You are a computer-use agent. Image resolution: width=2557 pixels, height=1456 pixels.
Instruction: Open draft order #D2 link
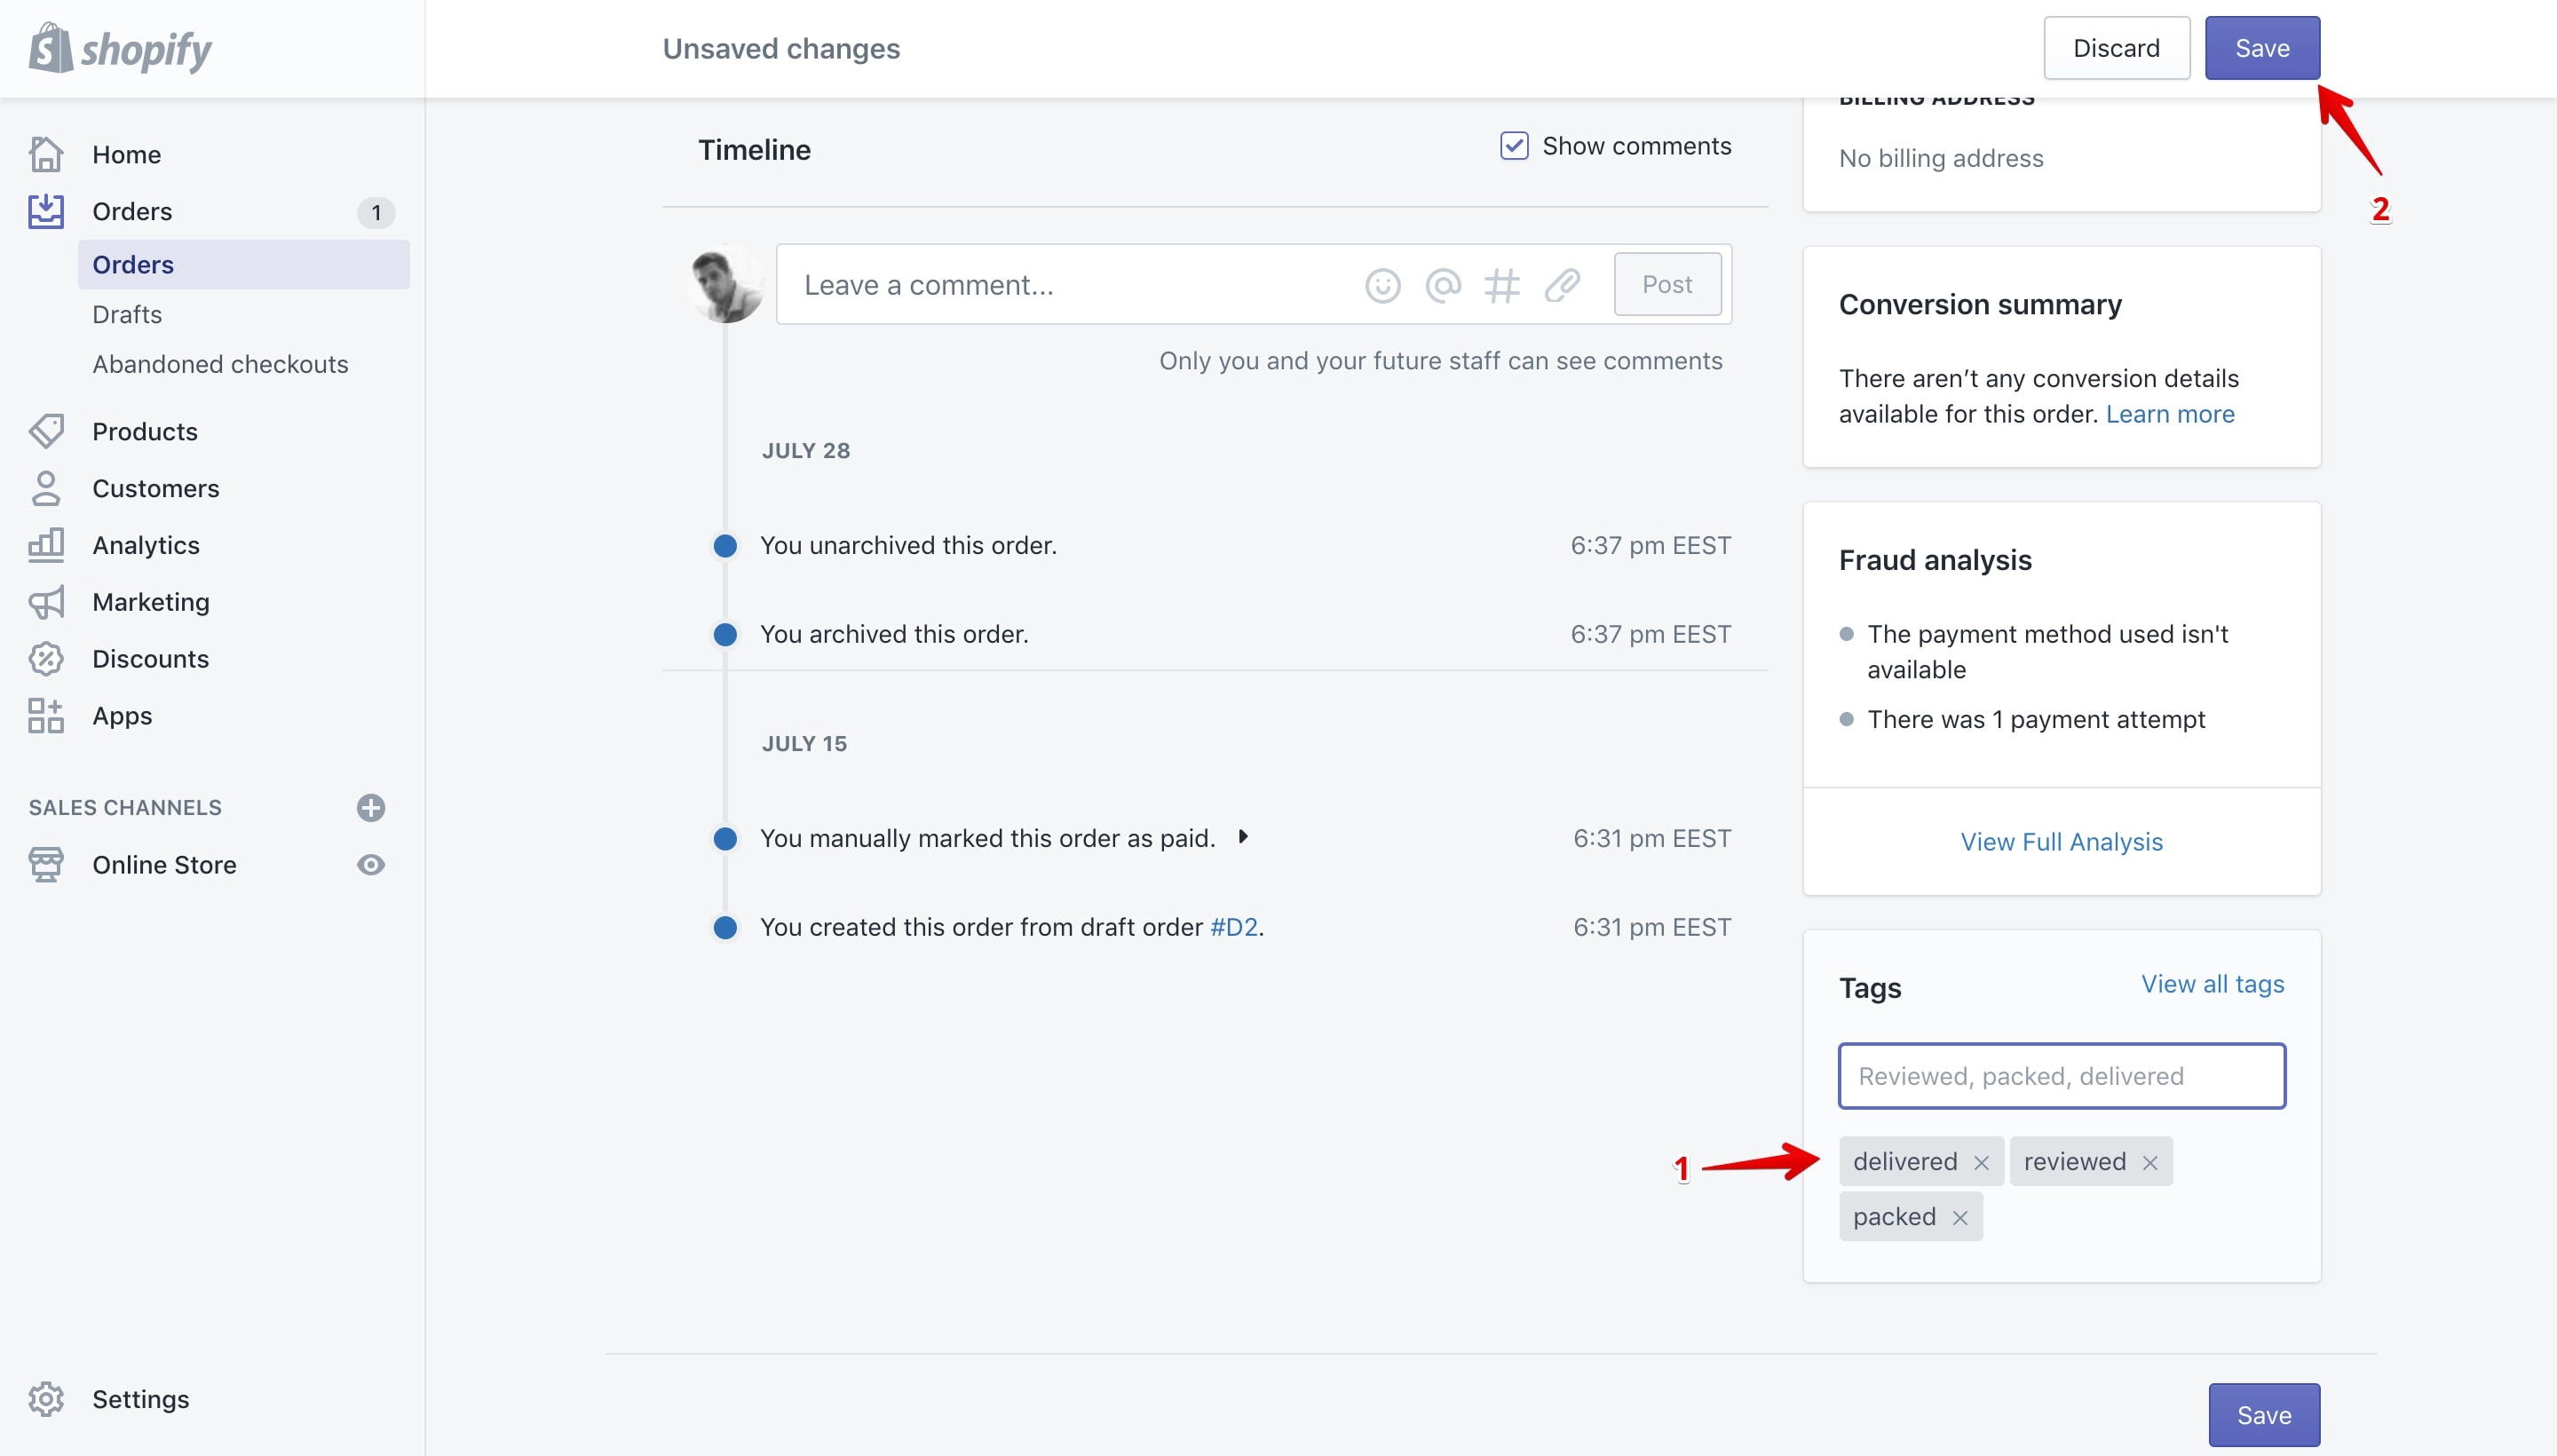[1234, 927]
